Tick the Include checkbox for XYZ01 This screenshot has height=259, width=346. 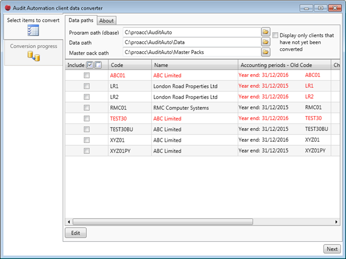[x=87, y=140]
